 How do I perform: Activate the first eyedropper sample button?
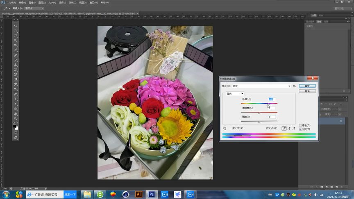tap(284, 128)
